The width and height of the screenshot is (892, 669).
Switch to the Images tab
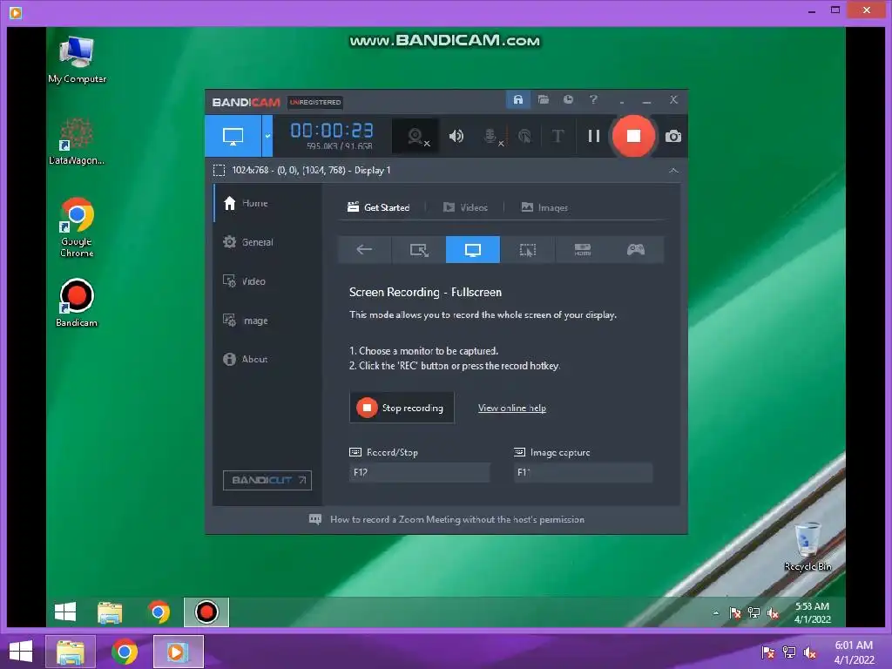[x=544, y=207]
